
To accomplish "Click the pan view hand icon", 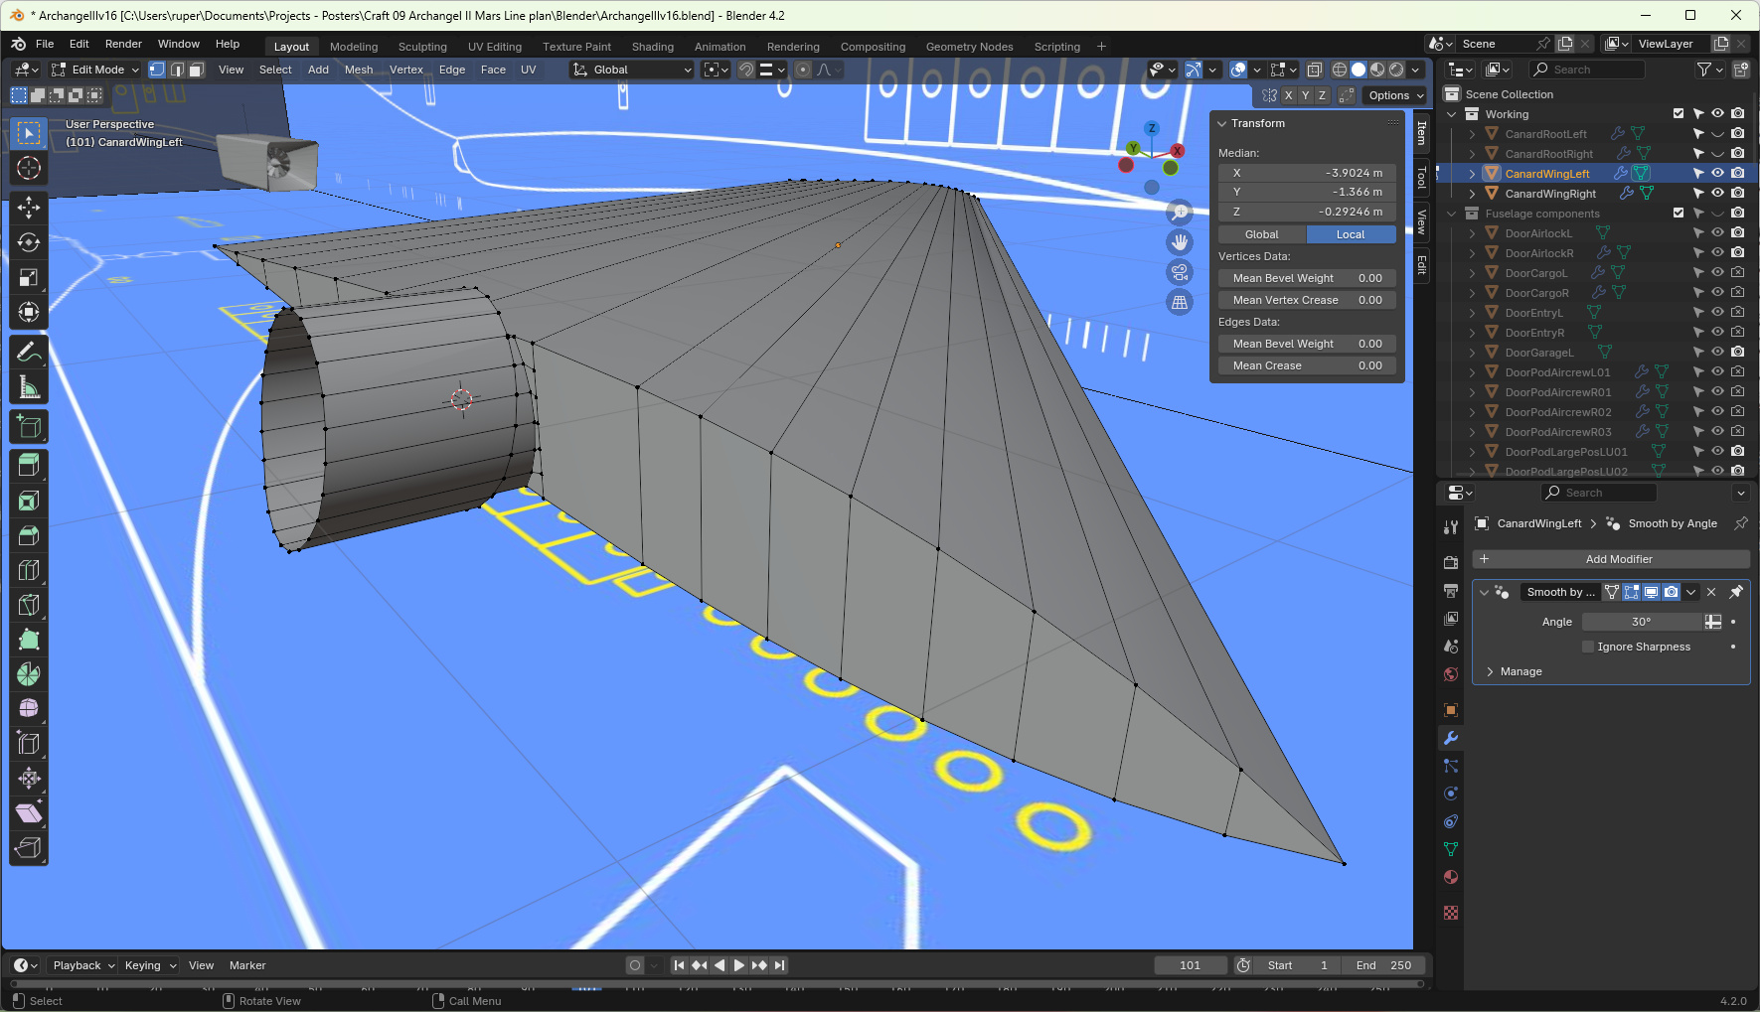I will click(x=1180, y=241).
